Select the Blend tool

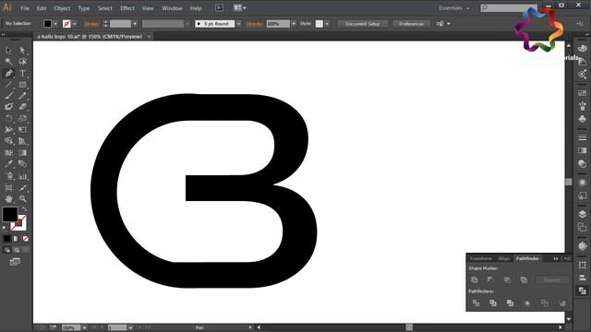[x=22, y=164]
